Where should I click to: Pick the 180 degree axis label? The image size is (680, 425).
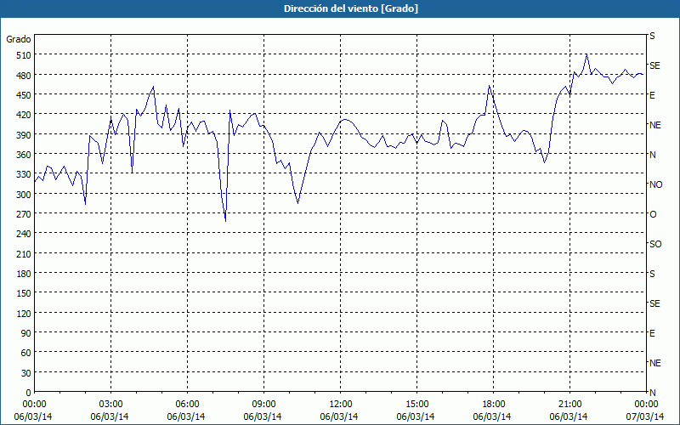point(24,274)
